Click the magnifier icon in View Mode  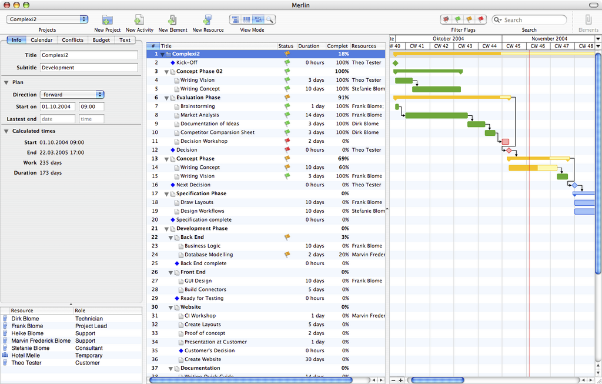(270, 19)
